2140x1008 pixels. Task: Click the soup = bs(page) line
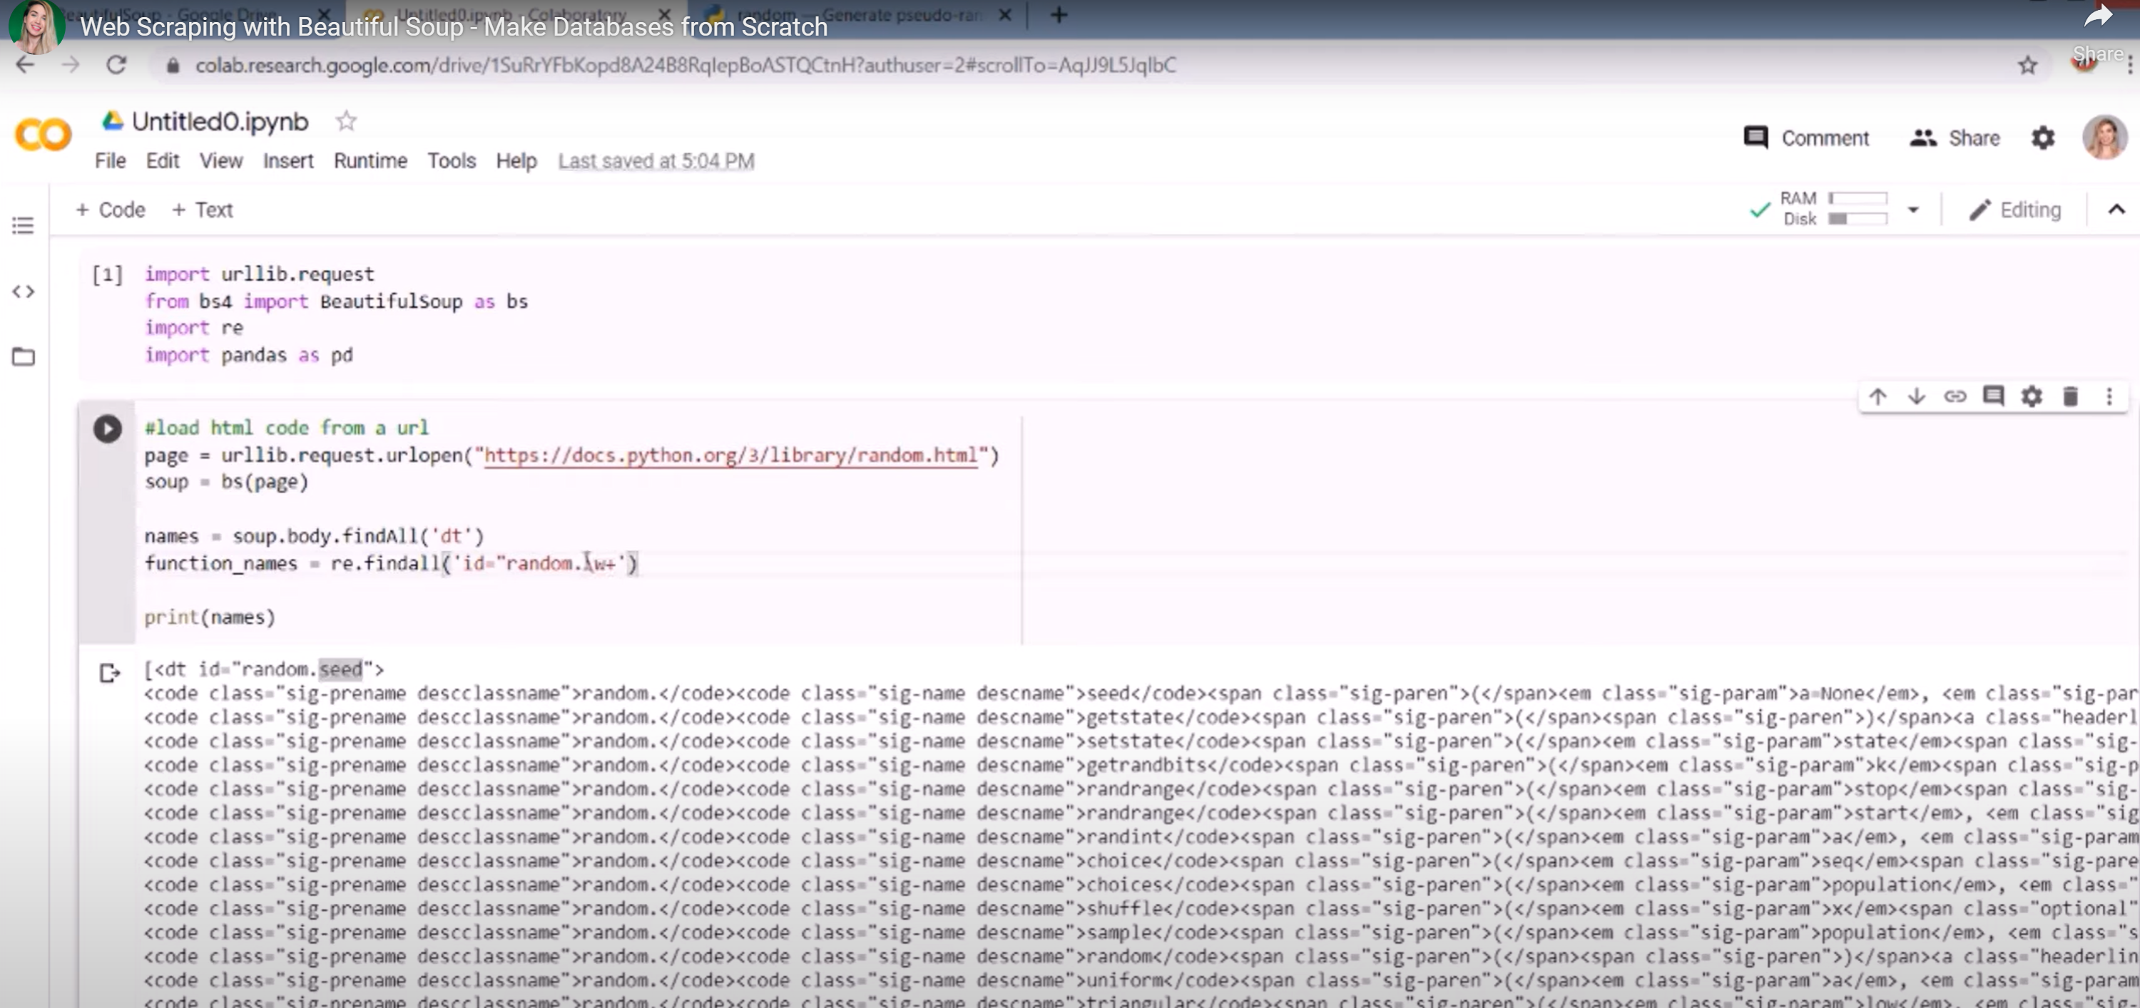tap(226, 483)
